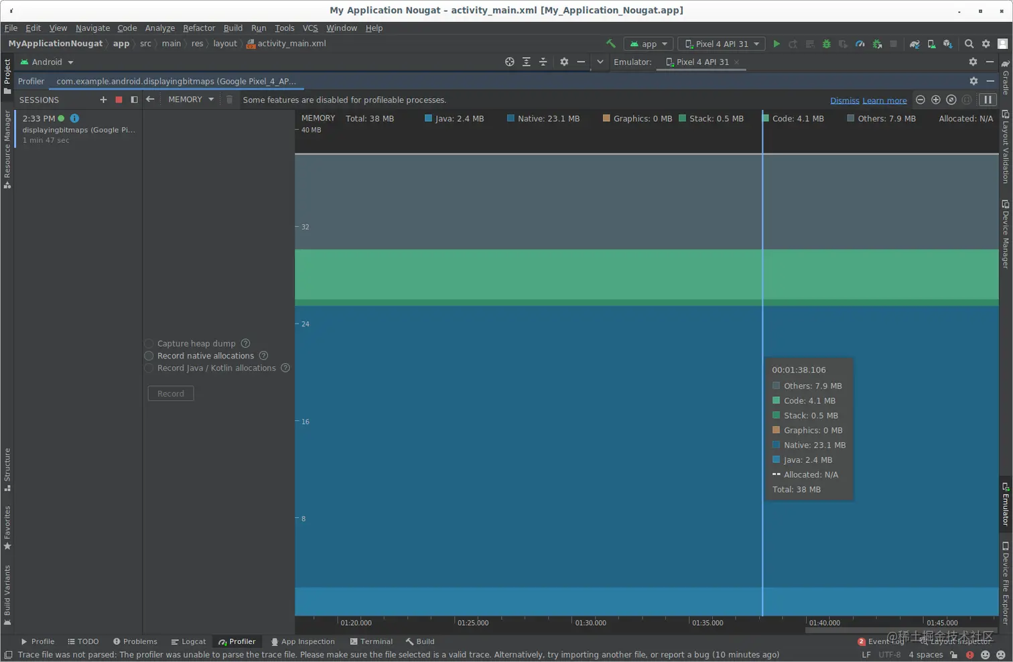
Task: Click the disabled Record button
Action: (171, 393)
